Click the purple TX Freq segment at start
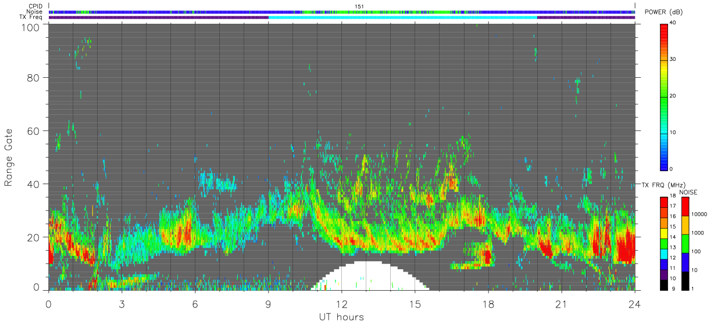The width and height of the screenshot is (714, 329). point(159,17)
